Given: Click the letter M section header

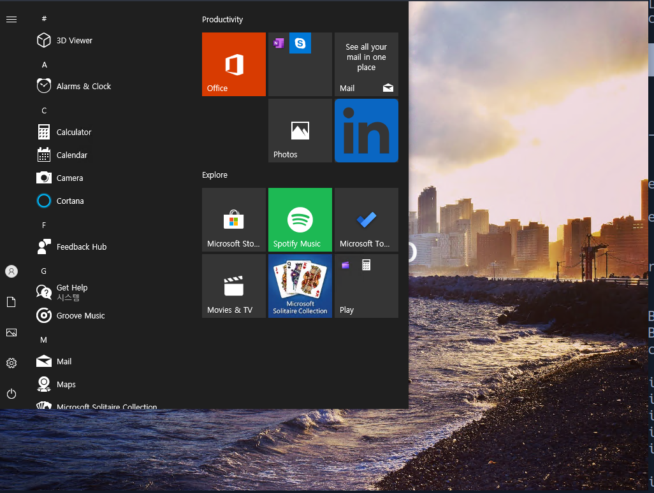Looking at the screenshot, I should (x=44, y=339).
